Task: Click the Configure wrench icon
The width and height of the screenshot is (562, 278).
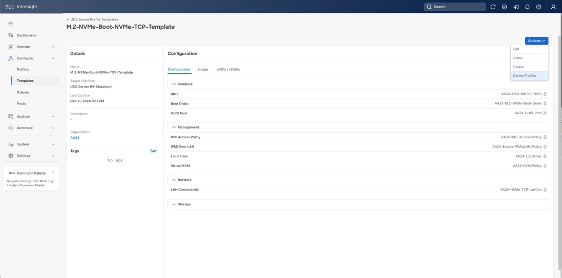Action: (11, 58)
